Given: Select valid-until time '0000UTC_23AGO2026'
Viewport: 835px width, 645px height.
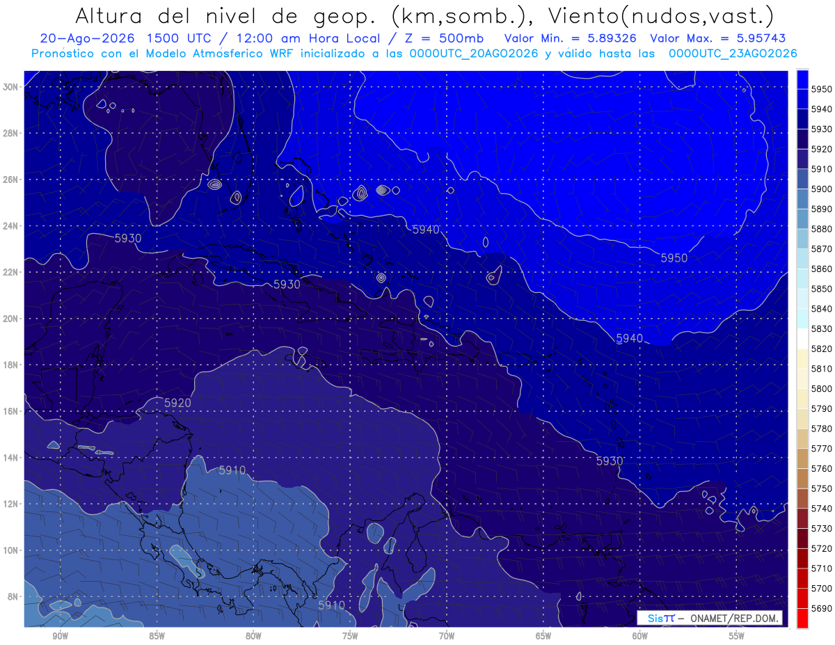Looking at the screenshot, I should click(733, 54).
